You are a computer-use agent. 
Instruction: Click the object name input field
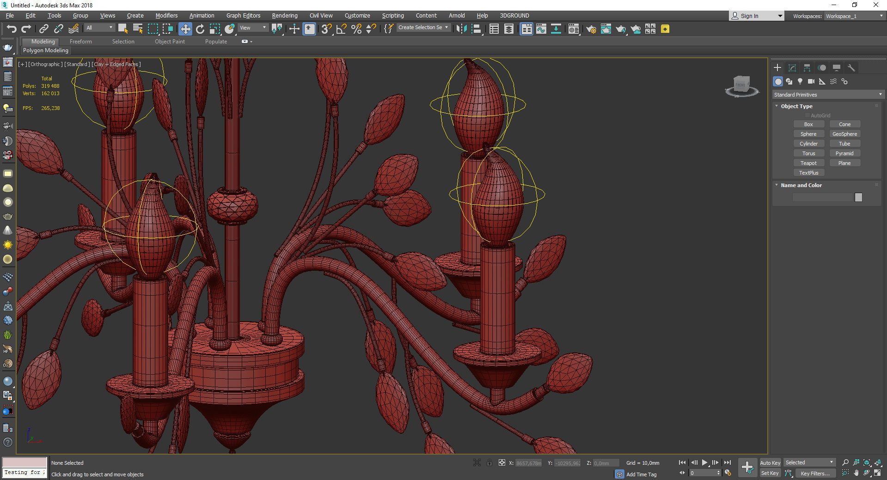coord(822,197)
